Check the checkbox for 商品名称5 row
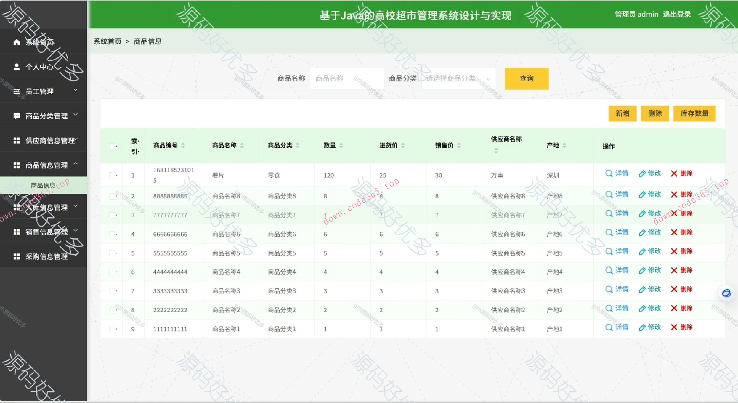 point(112,253)
